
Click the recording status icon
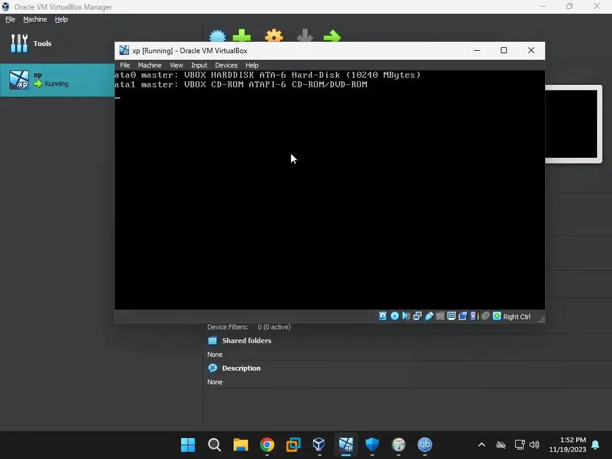coord(463,316)
